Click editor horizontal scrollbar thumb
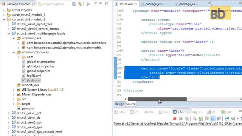Screen dimensions: 242x136 click(x=157, y=99)
